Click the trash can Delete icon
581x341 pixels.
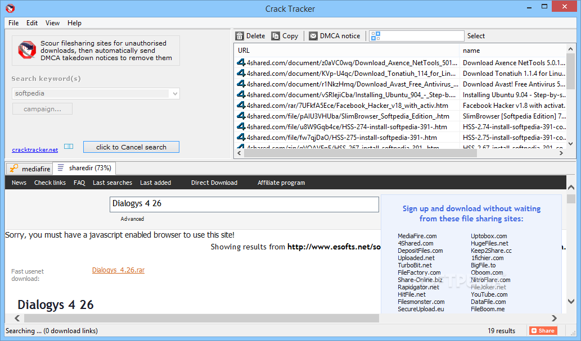click(240, 36)
